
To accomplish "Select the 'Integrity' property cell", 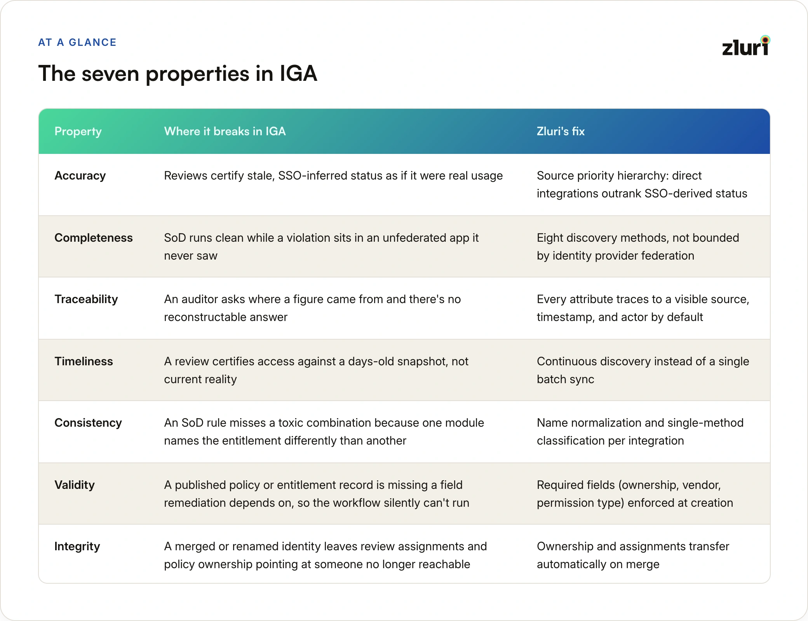I will pyautogui.click(x=77, y=546).
